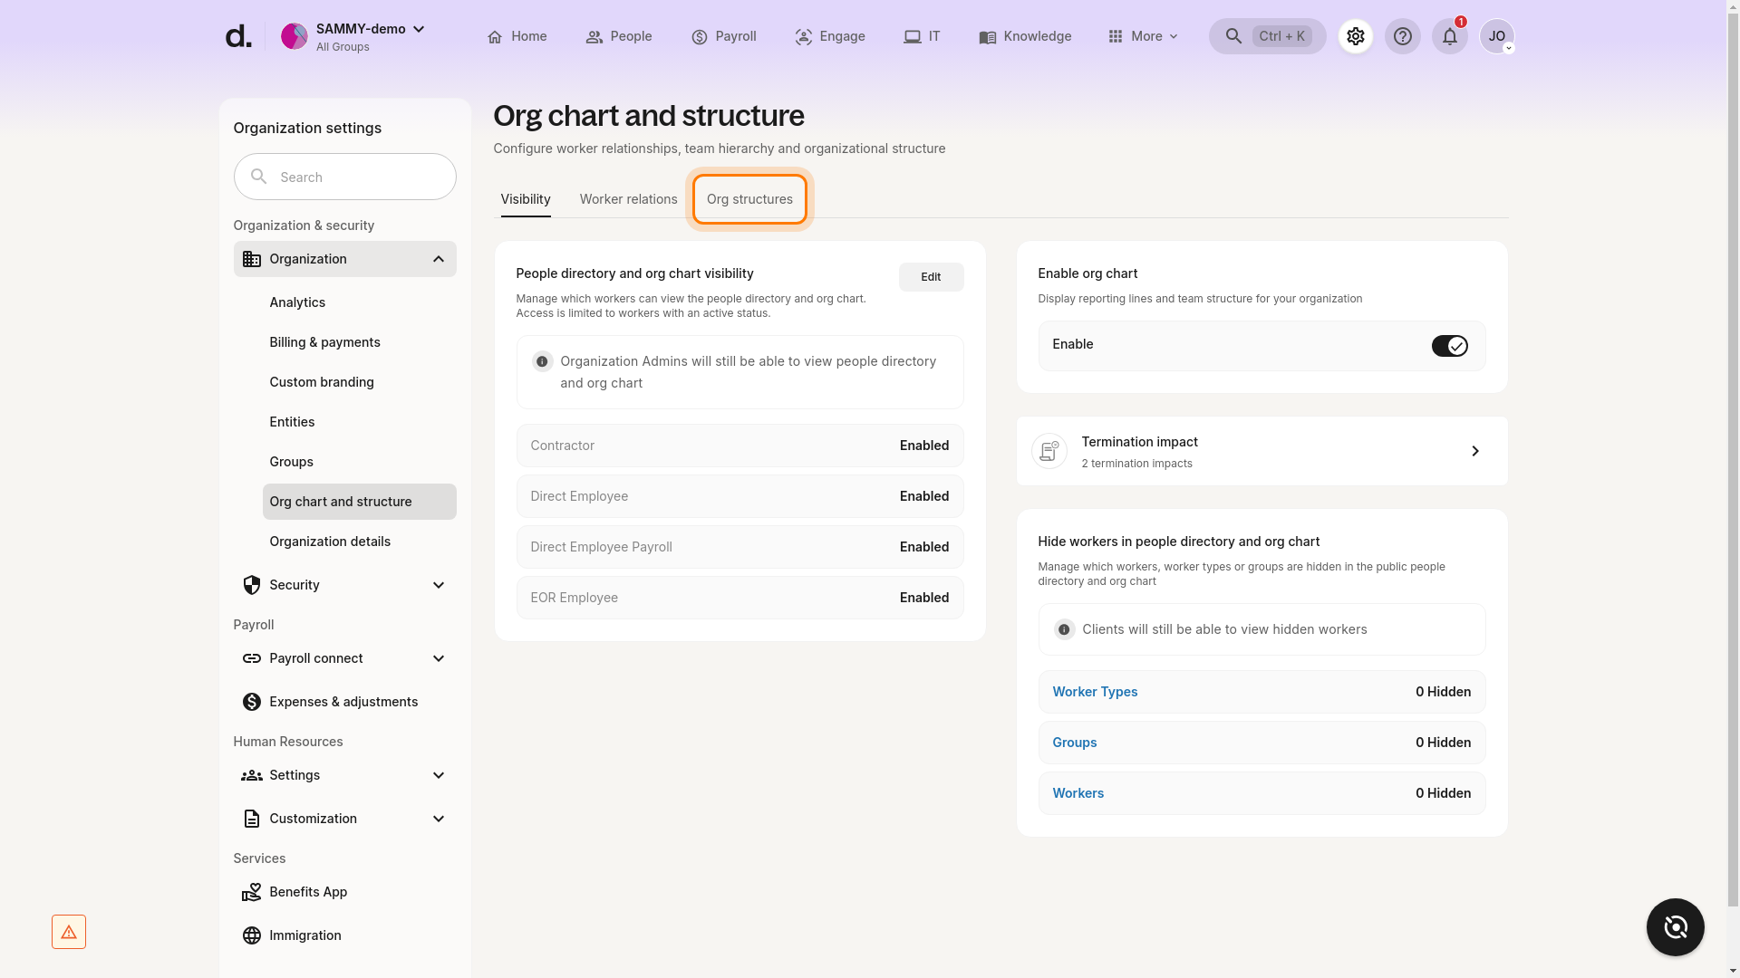
Task: Expand the More menu chevron
Action: [x=1174, y=37]
